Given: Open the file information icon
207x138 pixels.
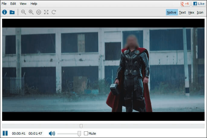Looking at the screenshot, I should (5, 12).
